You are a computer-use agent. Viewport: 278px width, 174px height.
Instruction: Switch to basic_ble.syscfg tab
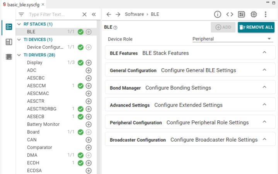[23, 5]
